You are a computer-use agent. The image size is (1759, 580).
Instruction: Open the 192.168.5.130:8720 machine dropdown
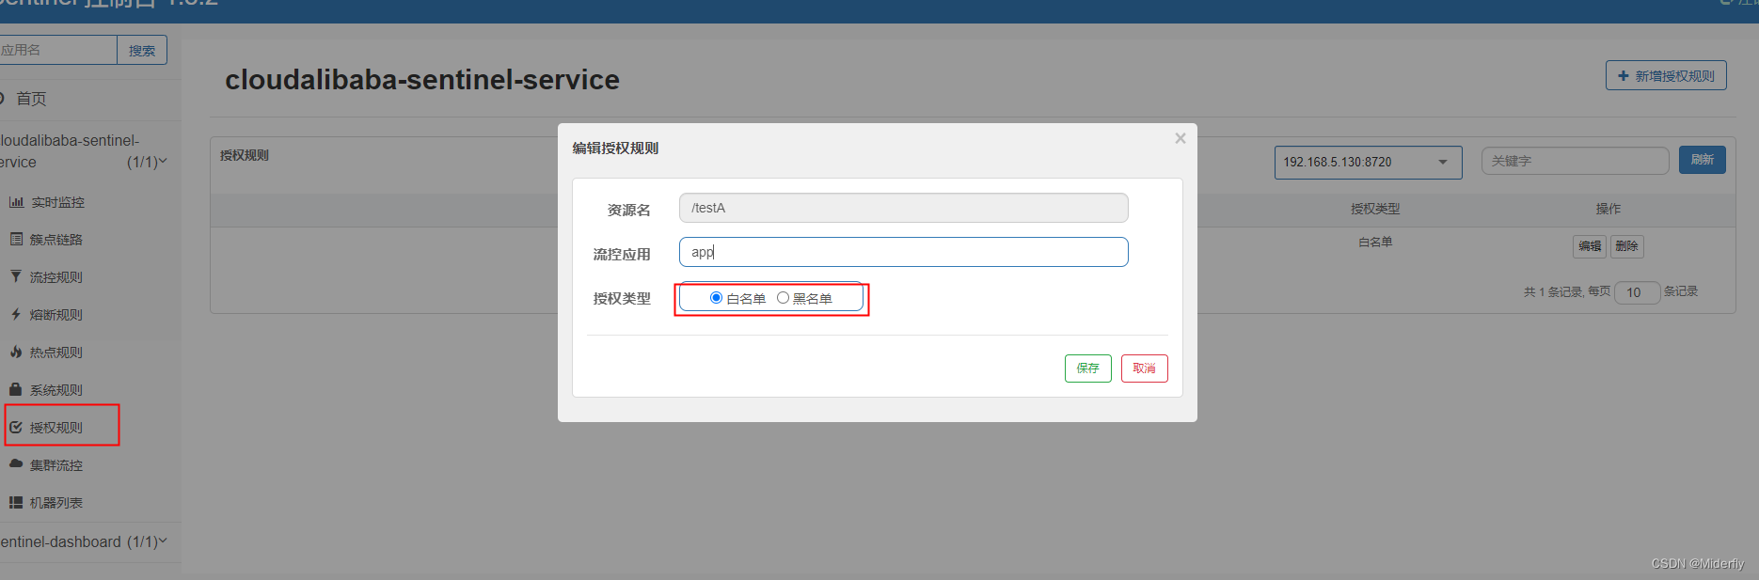point(1368,162)
